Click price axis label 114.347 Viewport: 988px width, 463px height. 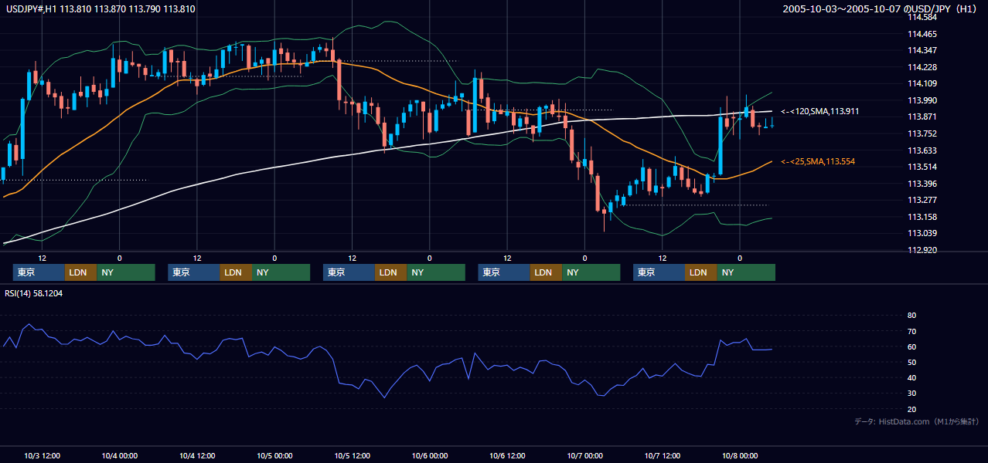[922, 50]
